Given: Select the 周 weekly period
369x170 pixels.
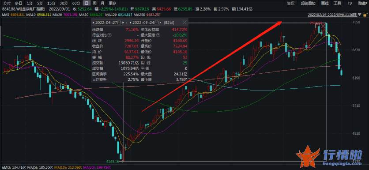Looking at the screenshot, I should coord(94,3).
